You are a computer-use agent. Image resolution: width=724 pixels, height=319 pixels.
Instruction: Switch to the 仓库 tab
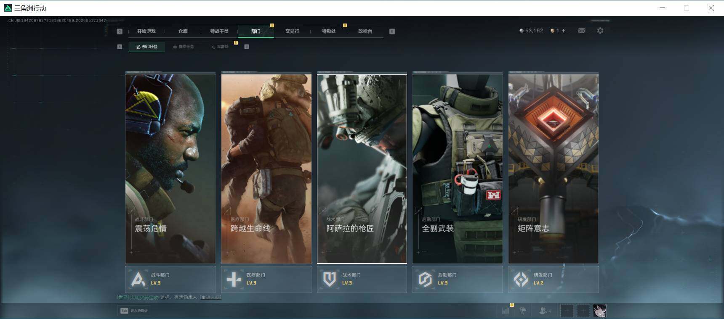click(x=183, y=31)
